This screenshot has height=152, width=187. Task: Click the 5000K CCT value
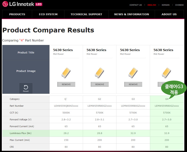tap(66, 113)
